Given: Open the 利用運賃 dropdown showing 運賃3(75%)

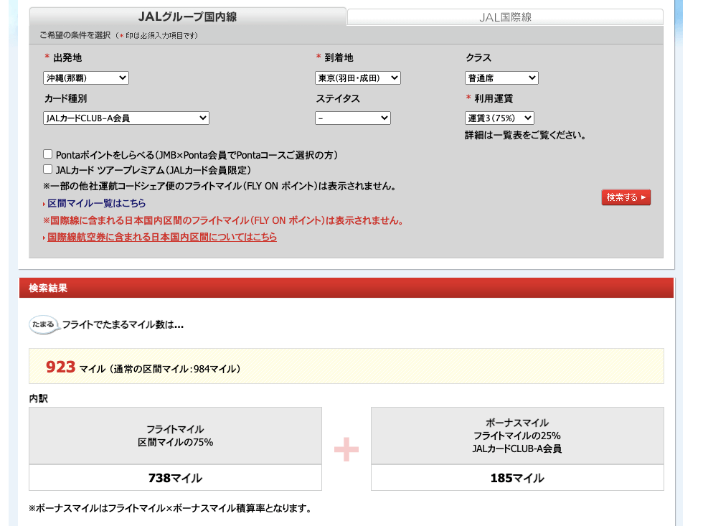Looking at the screenshot, I should coord(499,118).
